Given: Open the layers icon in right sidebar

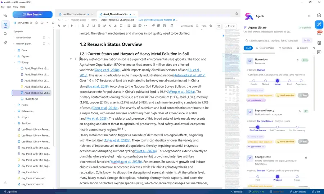Looking at the screenshot, I should (319, 16).
